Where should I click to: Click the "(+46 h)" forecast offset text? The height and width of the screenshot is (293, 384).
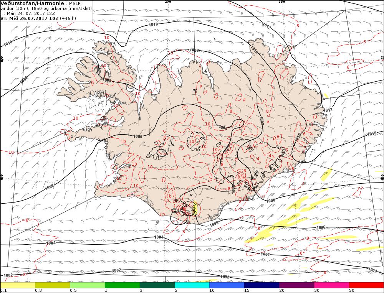click(68, 18)
